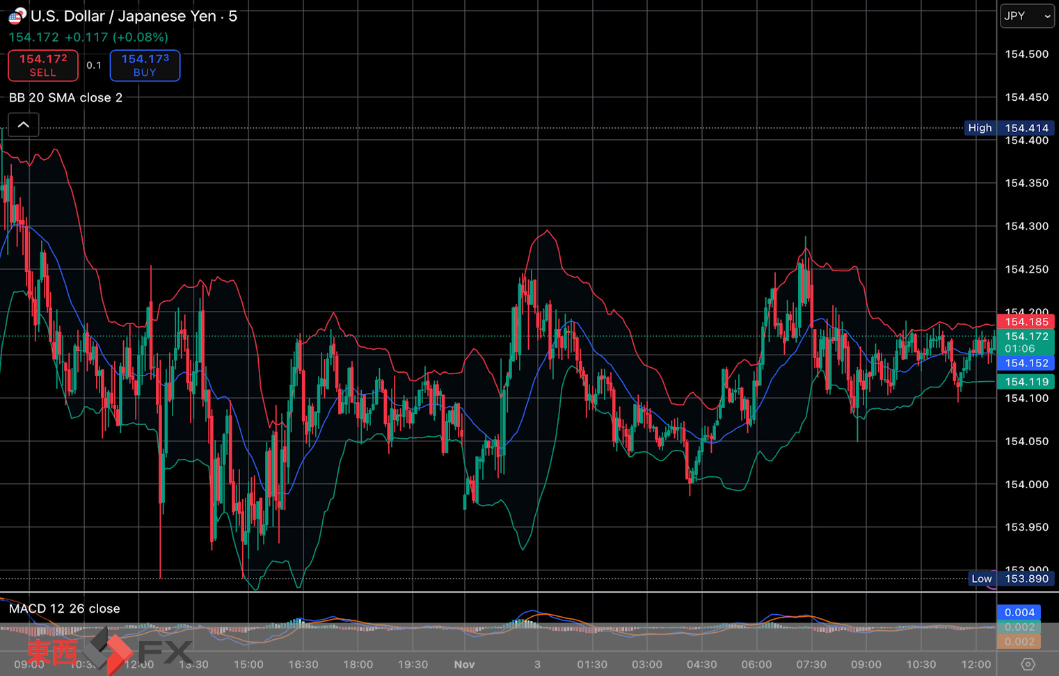The height and width of the screenshot is (676, 1059).
Task: Open chart settings gear icon
Action: tap(1028, 664)
